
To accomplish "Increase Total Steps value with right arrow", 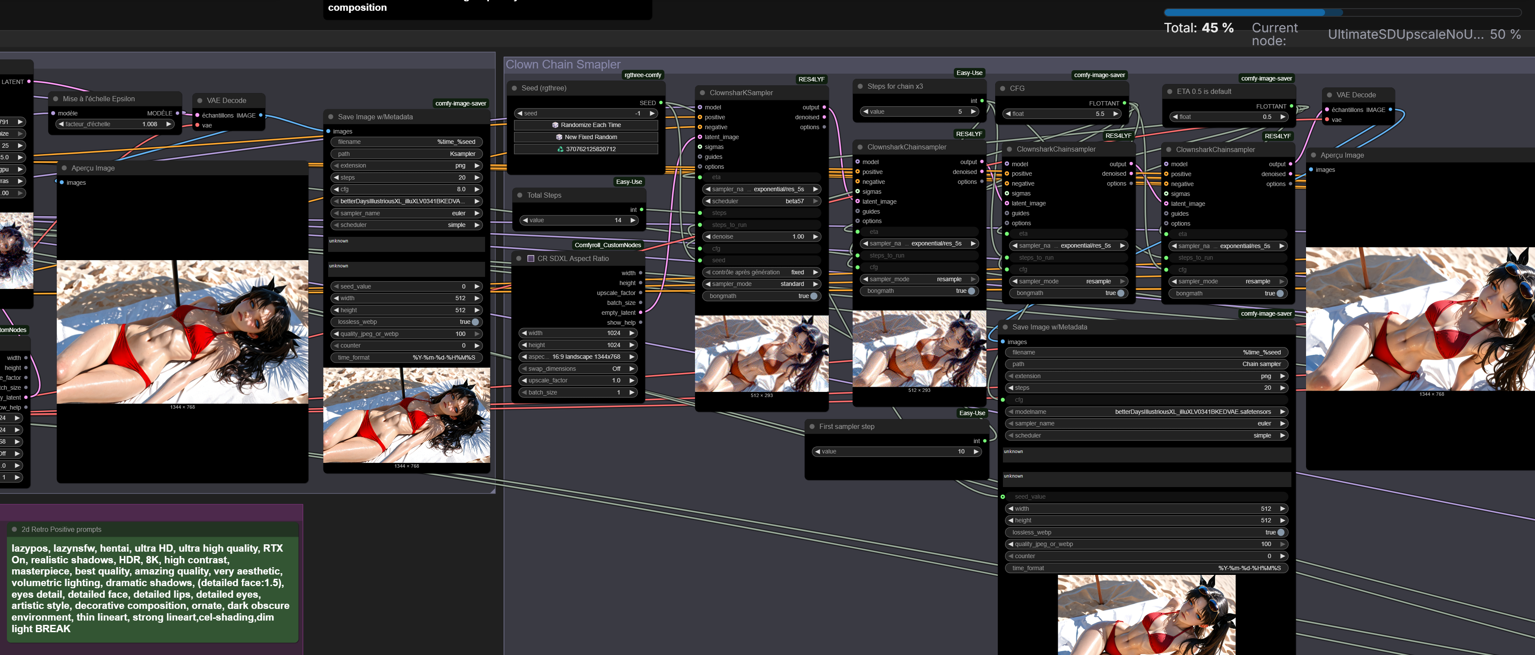I will click(x=633, y=220).
